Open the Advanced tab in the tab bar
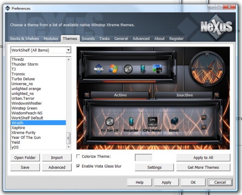 coord(141,38)
